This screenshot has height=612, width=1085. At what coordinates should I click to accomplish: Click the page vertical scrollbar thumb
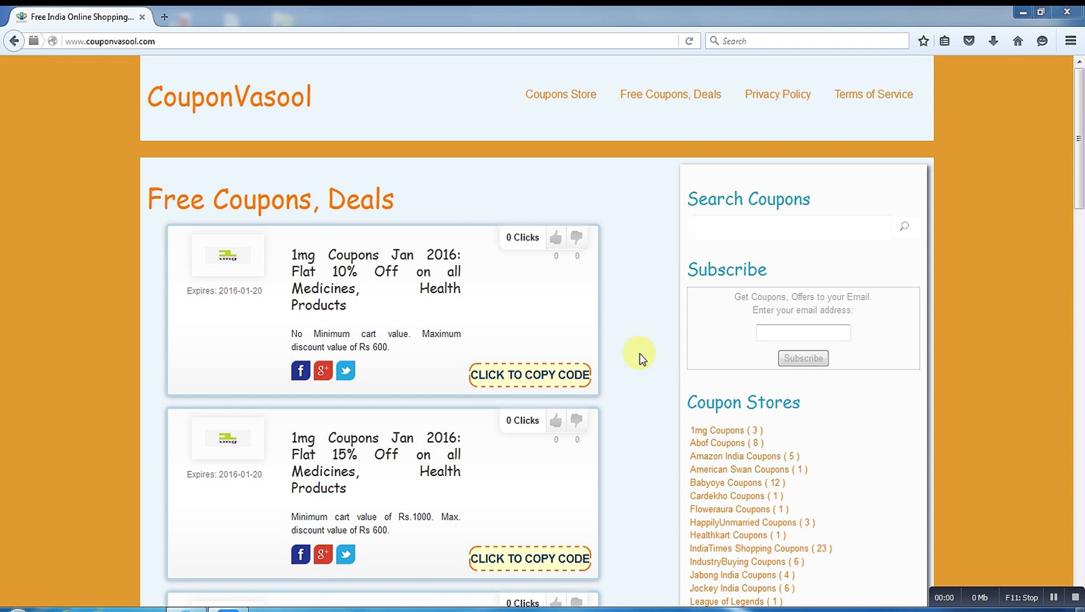point(1079,139)
